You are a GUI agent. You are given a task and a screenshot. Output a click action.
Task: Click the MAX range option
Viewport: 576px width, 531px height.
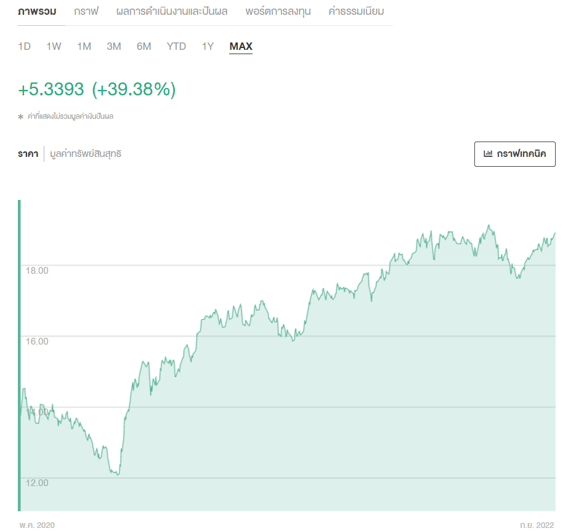click(x=241, y=47)
